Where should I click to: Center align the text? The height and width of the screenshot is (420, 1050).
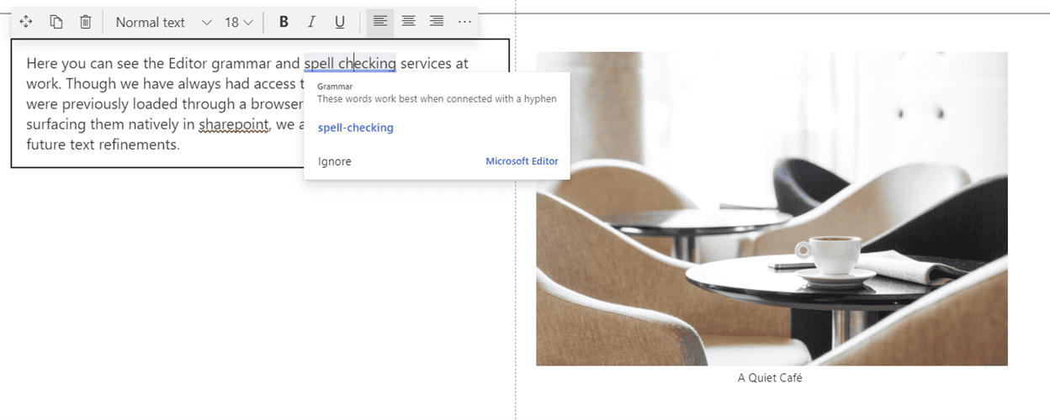click(408, 22)
